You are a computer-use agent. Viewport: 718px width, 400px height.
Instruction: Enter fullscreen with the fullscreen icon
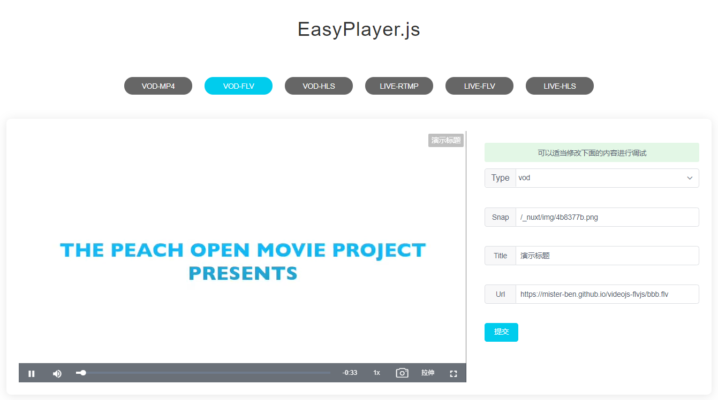click(454, 373)
